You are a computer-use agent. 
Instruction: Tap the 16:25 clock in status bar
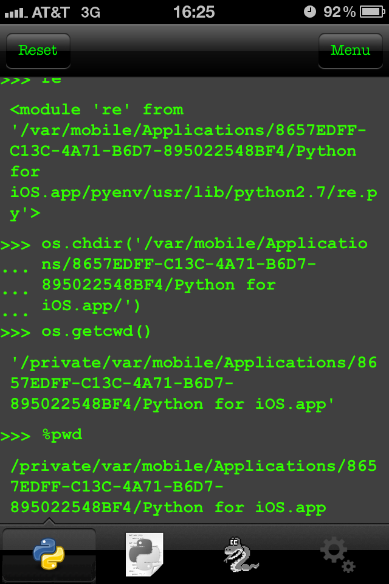[x=194, y=12]
